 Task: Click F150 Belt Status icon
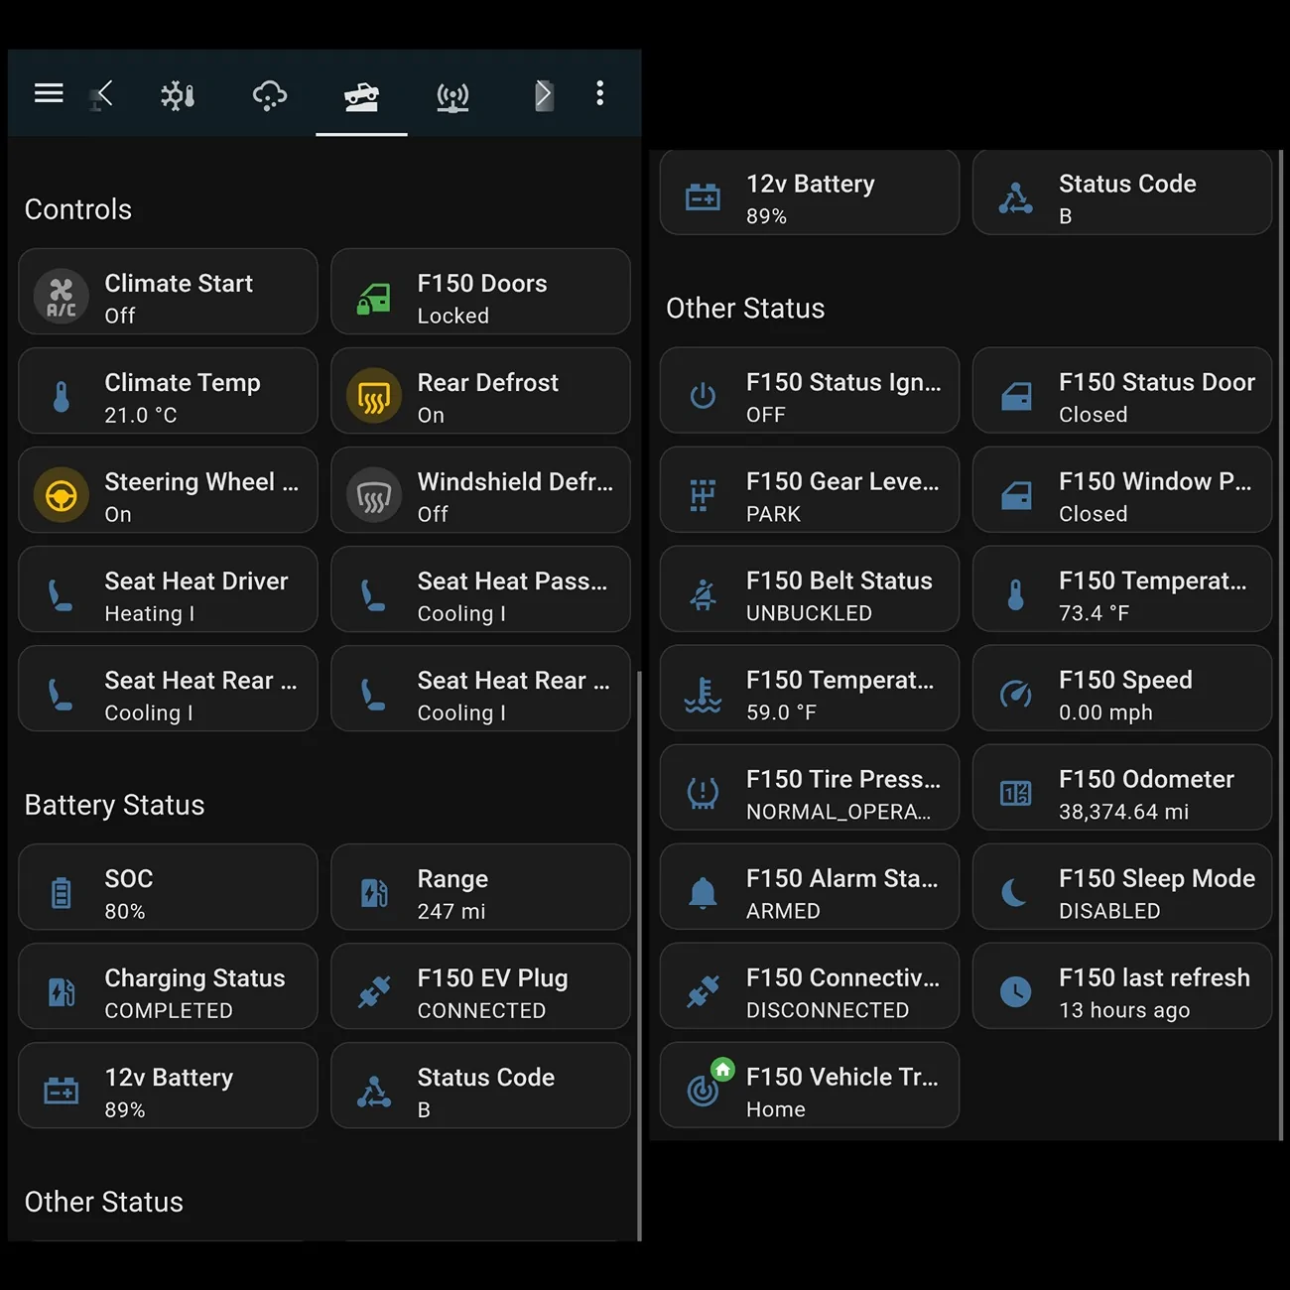(x=703, y=594)
